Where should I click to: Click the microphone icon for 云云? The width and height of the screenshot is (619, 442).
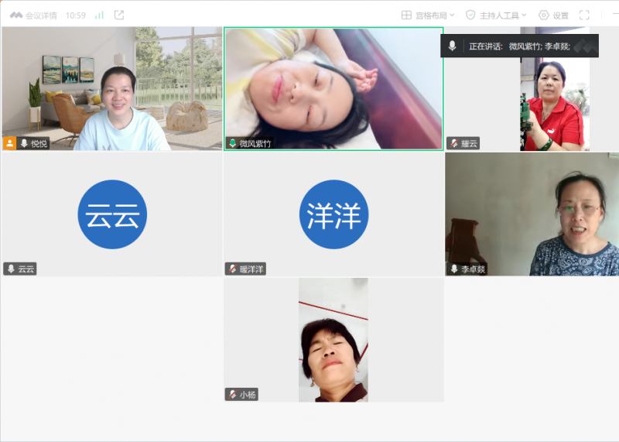10,269
